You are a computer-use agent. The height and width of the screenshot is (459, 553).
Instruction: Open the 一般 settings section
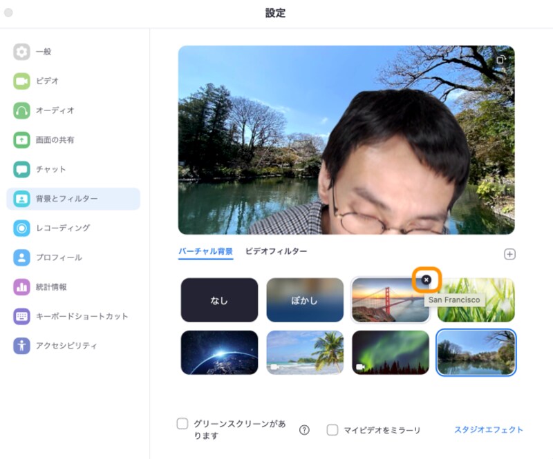pyautogui.click(x=43, y=52)
